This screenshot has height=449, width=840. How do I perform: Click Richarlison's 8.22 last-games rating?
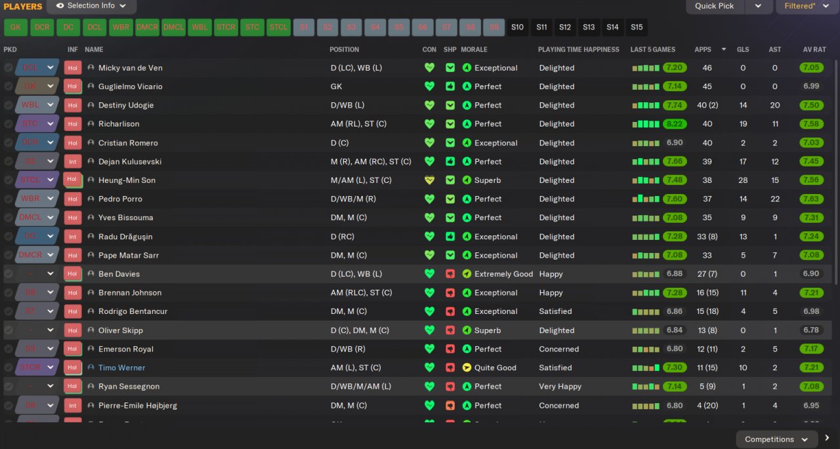(x=675, y=124)
